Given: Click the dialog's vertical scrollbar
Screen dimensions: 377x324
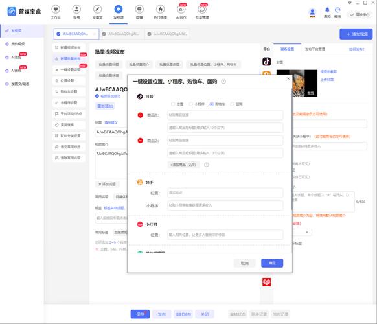Looking at the screenshot, I should [x=291, y=149].
